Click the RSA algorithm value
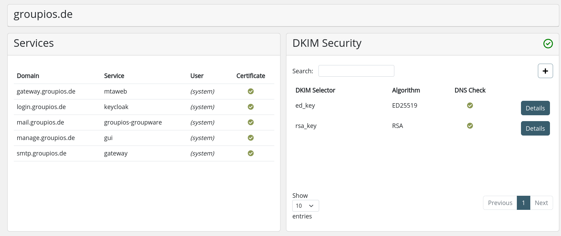561x236 pixels. (397, 126)
